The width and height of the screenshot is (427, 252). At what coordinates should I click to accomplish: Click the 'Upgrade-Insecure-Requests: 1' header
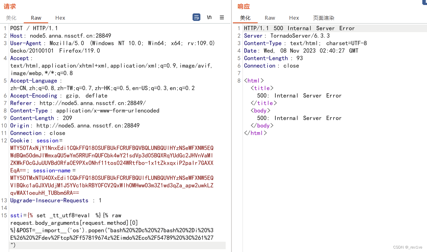click(x=56, y=200)
